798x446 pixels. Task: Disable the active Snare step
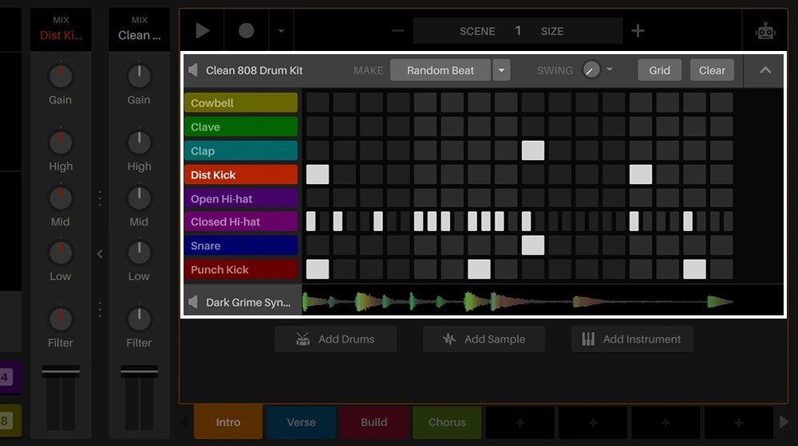click(x=533, y=245)
